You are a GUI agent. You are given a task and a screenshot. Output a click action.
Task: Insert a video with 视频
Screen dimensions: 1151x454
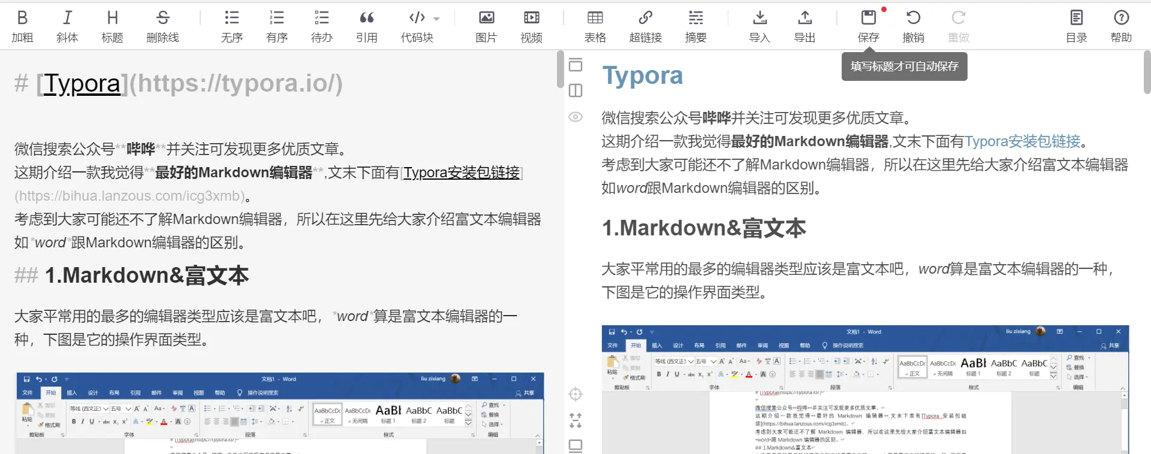[531, 26]
